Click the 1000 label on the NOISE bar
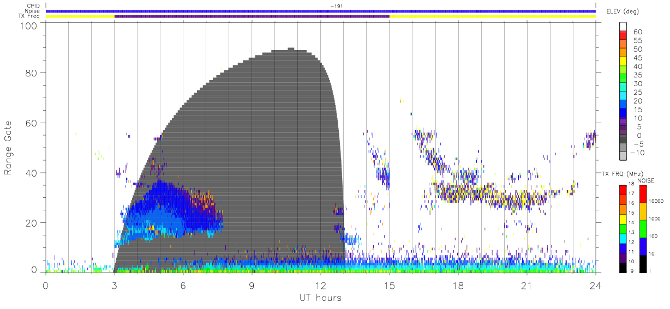Image resolution: width=670 pixels, height=309 pixels. tap(655, 219)
